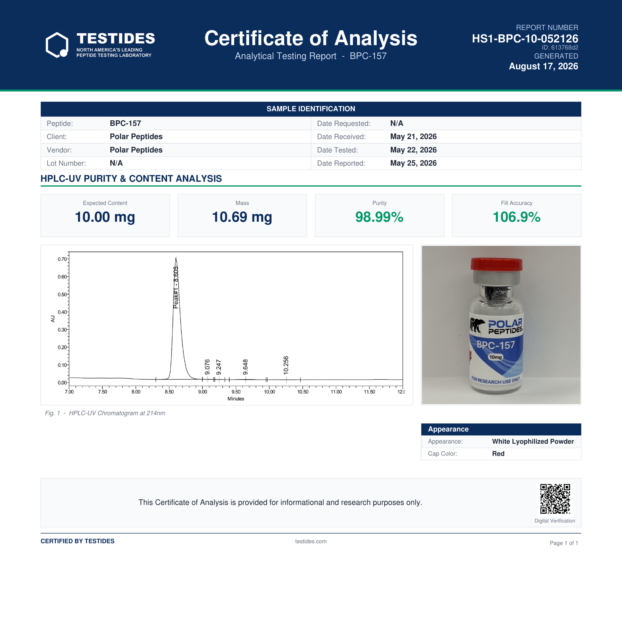Click the Page 1 of 1 indicator

click(x=564, y=543)
